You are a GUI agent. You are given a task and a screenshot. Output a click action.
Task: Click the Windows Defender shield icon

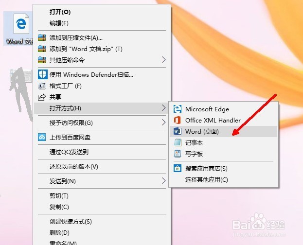[42, 74]
